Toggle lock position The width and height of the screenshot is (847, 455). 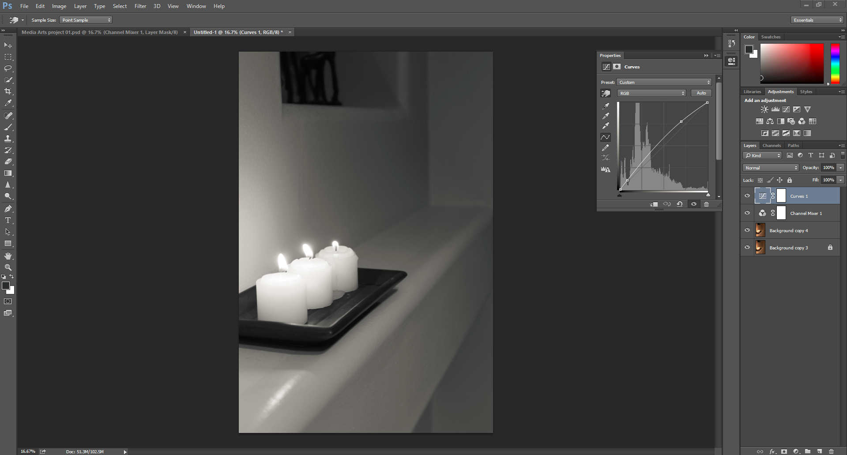pos(780,180)
